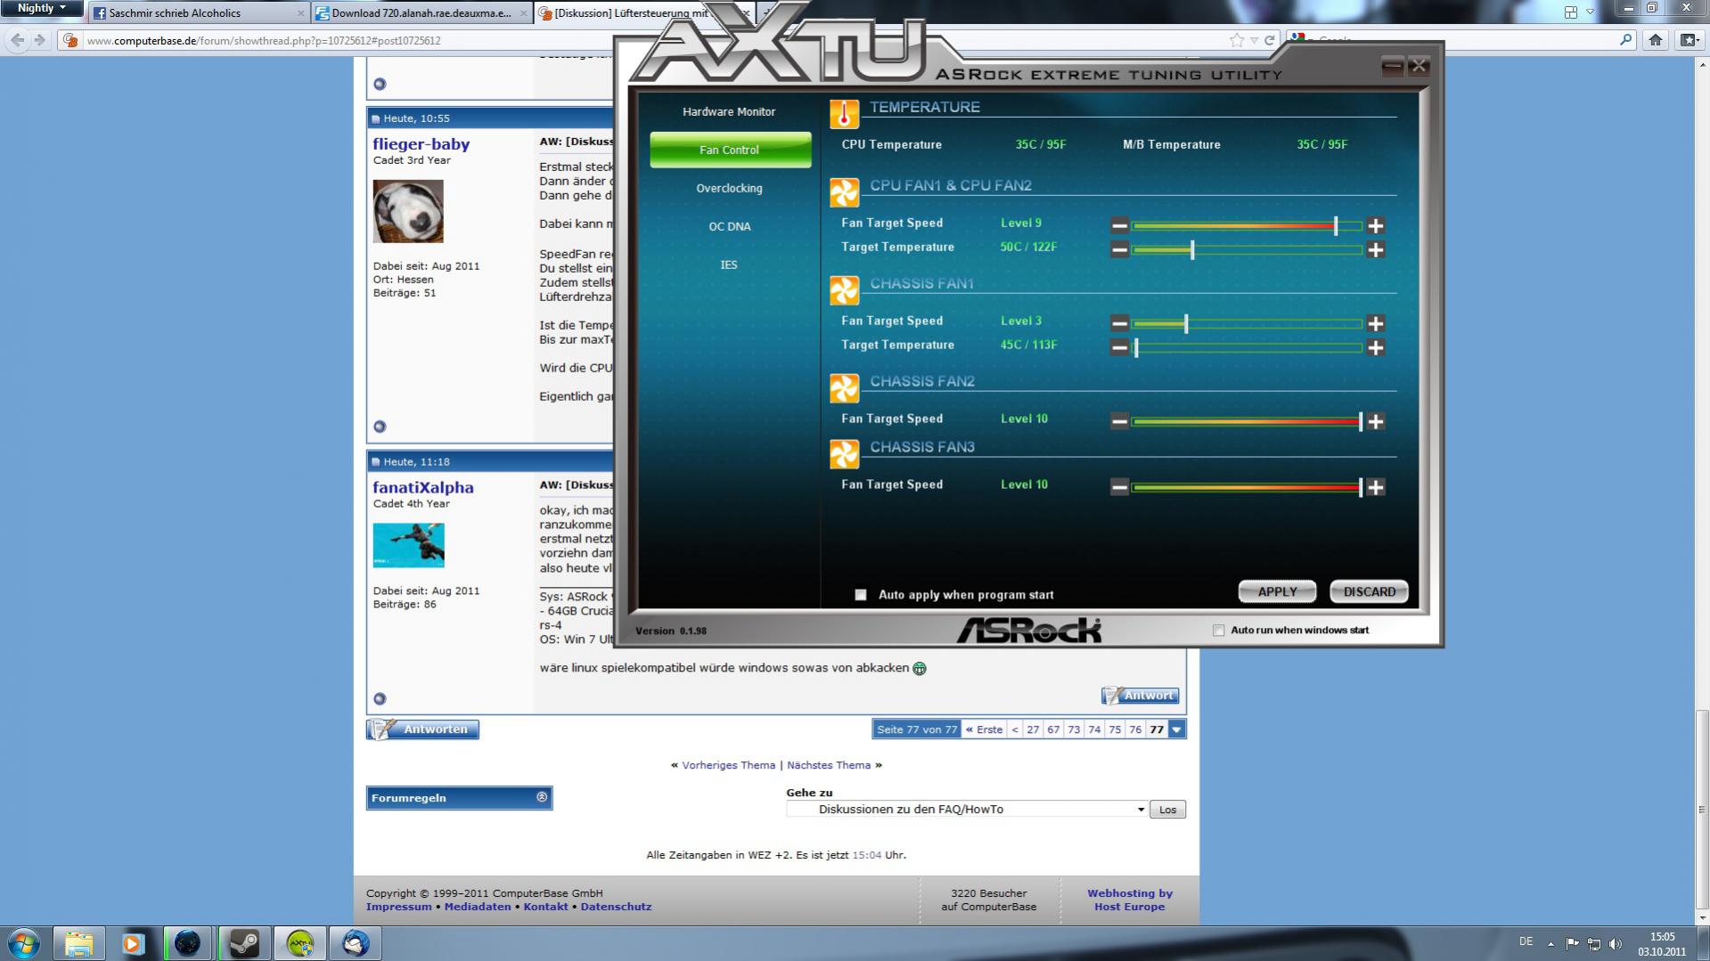Open Windows Explorer from the taskbar

(78, 943)
